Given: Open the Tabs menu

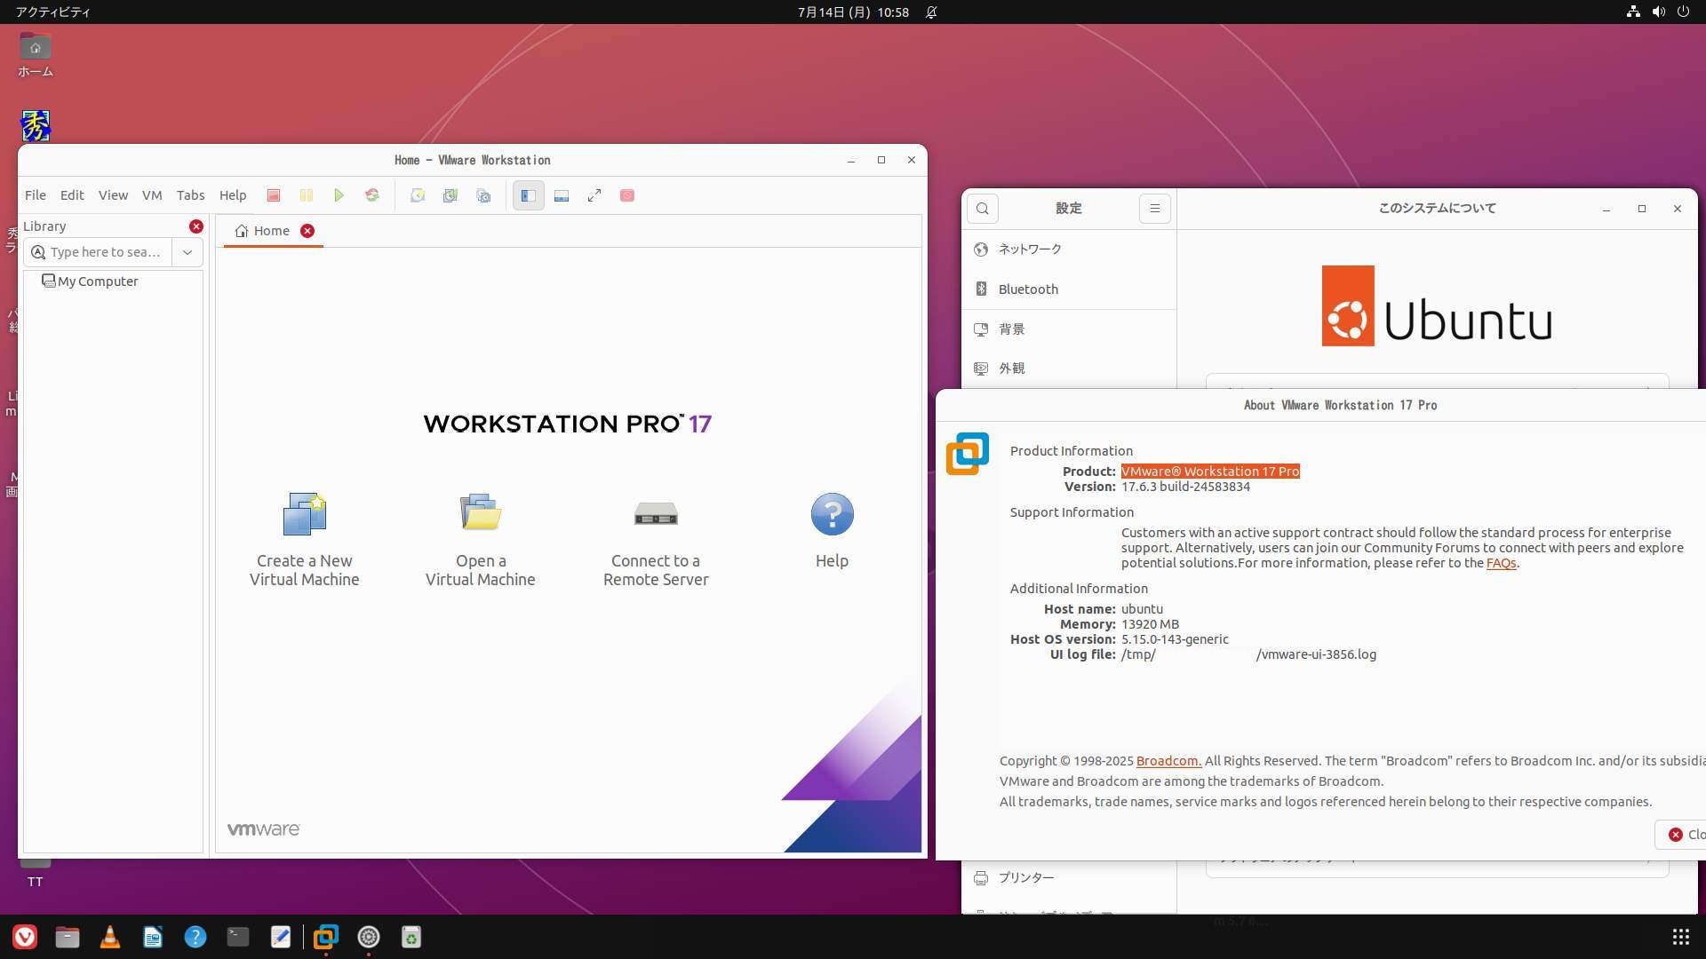Looking at the screenshot, I should click(x=190, y=195).
